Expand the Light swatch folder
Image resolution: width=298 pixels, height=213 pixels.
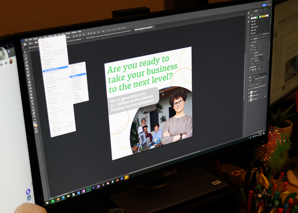(251, 34)
